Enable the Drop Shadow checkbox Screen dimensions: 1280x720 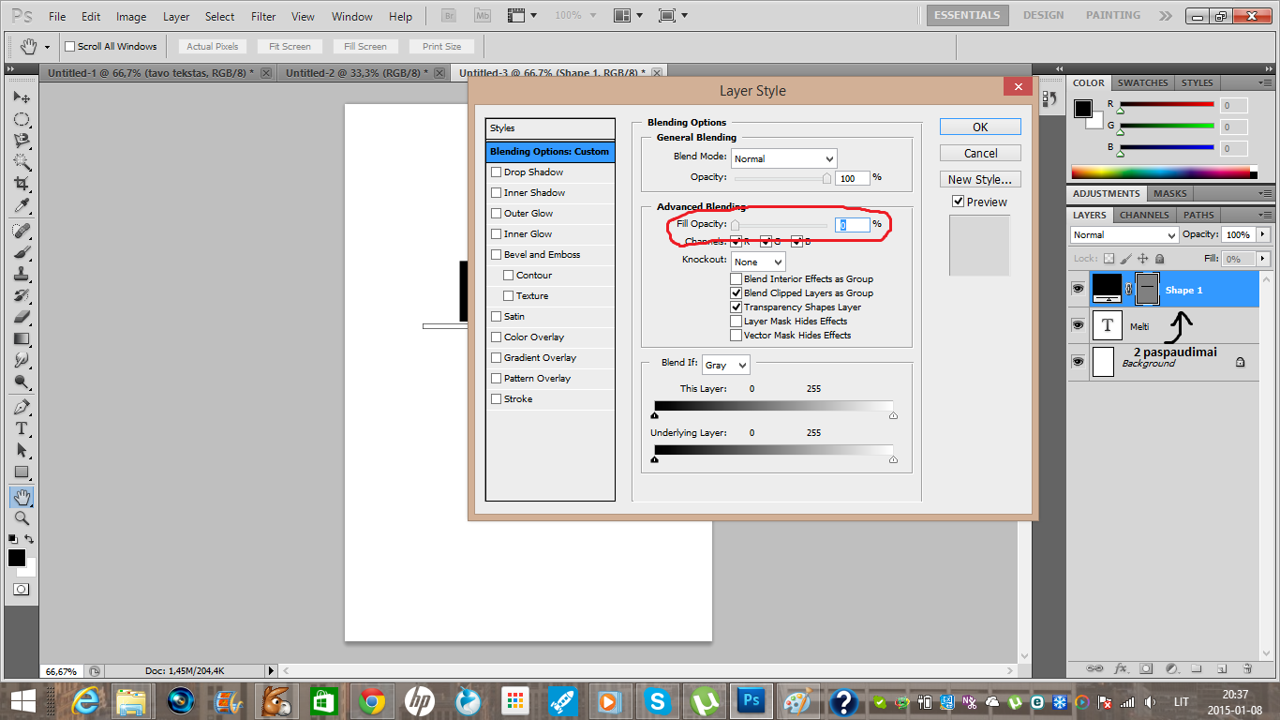click(497, 172)
